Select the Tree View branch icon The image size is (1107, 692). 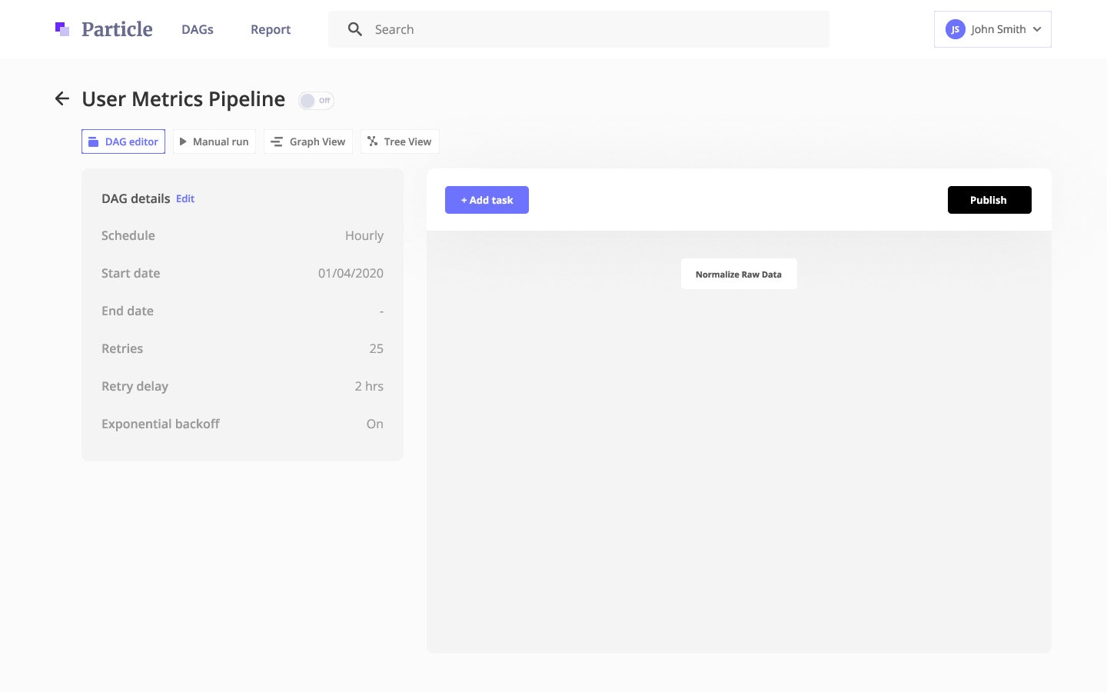[x=371, y=141]
